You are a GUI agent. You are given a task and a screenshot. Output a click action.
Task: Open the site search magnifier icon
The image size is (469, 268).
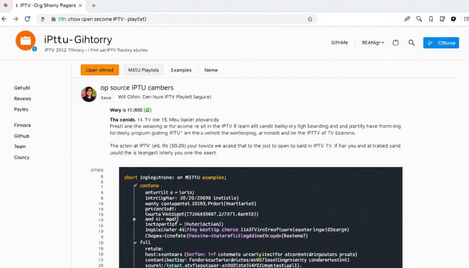coord(411,42)
